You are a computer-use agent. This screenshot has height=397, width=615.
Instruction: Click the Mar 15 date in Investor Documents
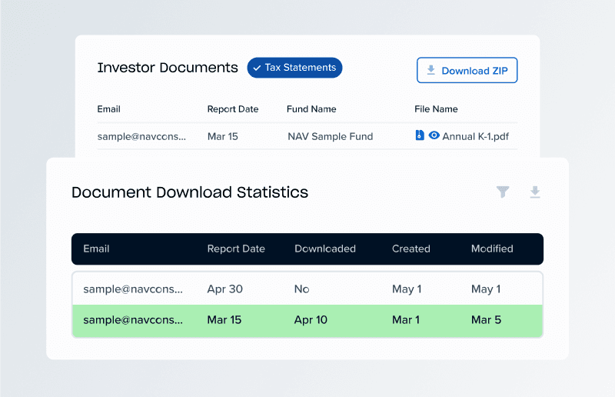click(x=223, y=136)
